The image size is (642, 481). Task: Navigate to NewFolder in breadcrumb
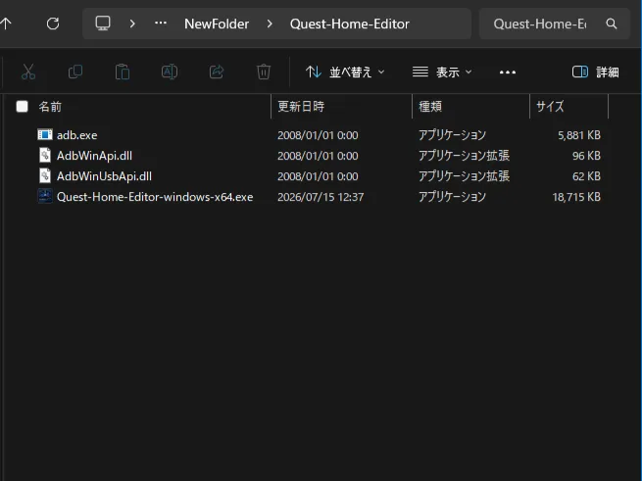[217, 24]
